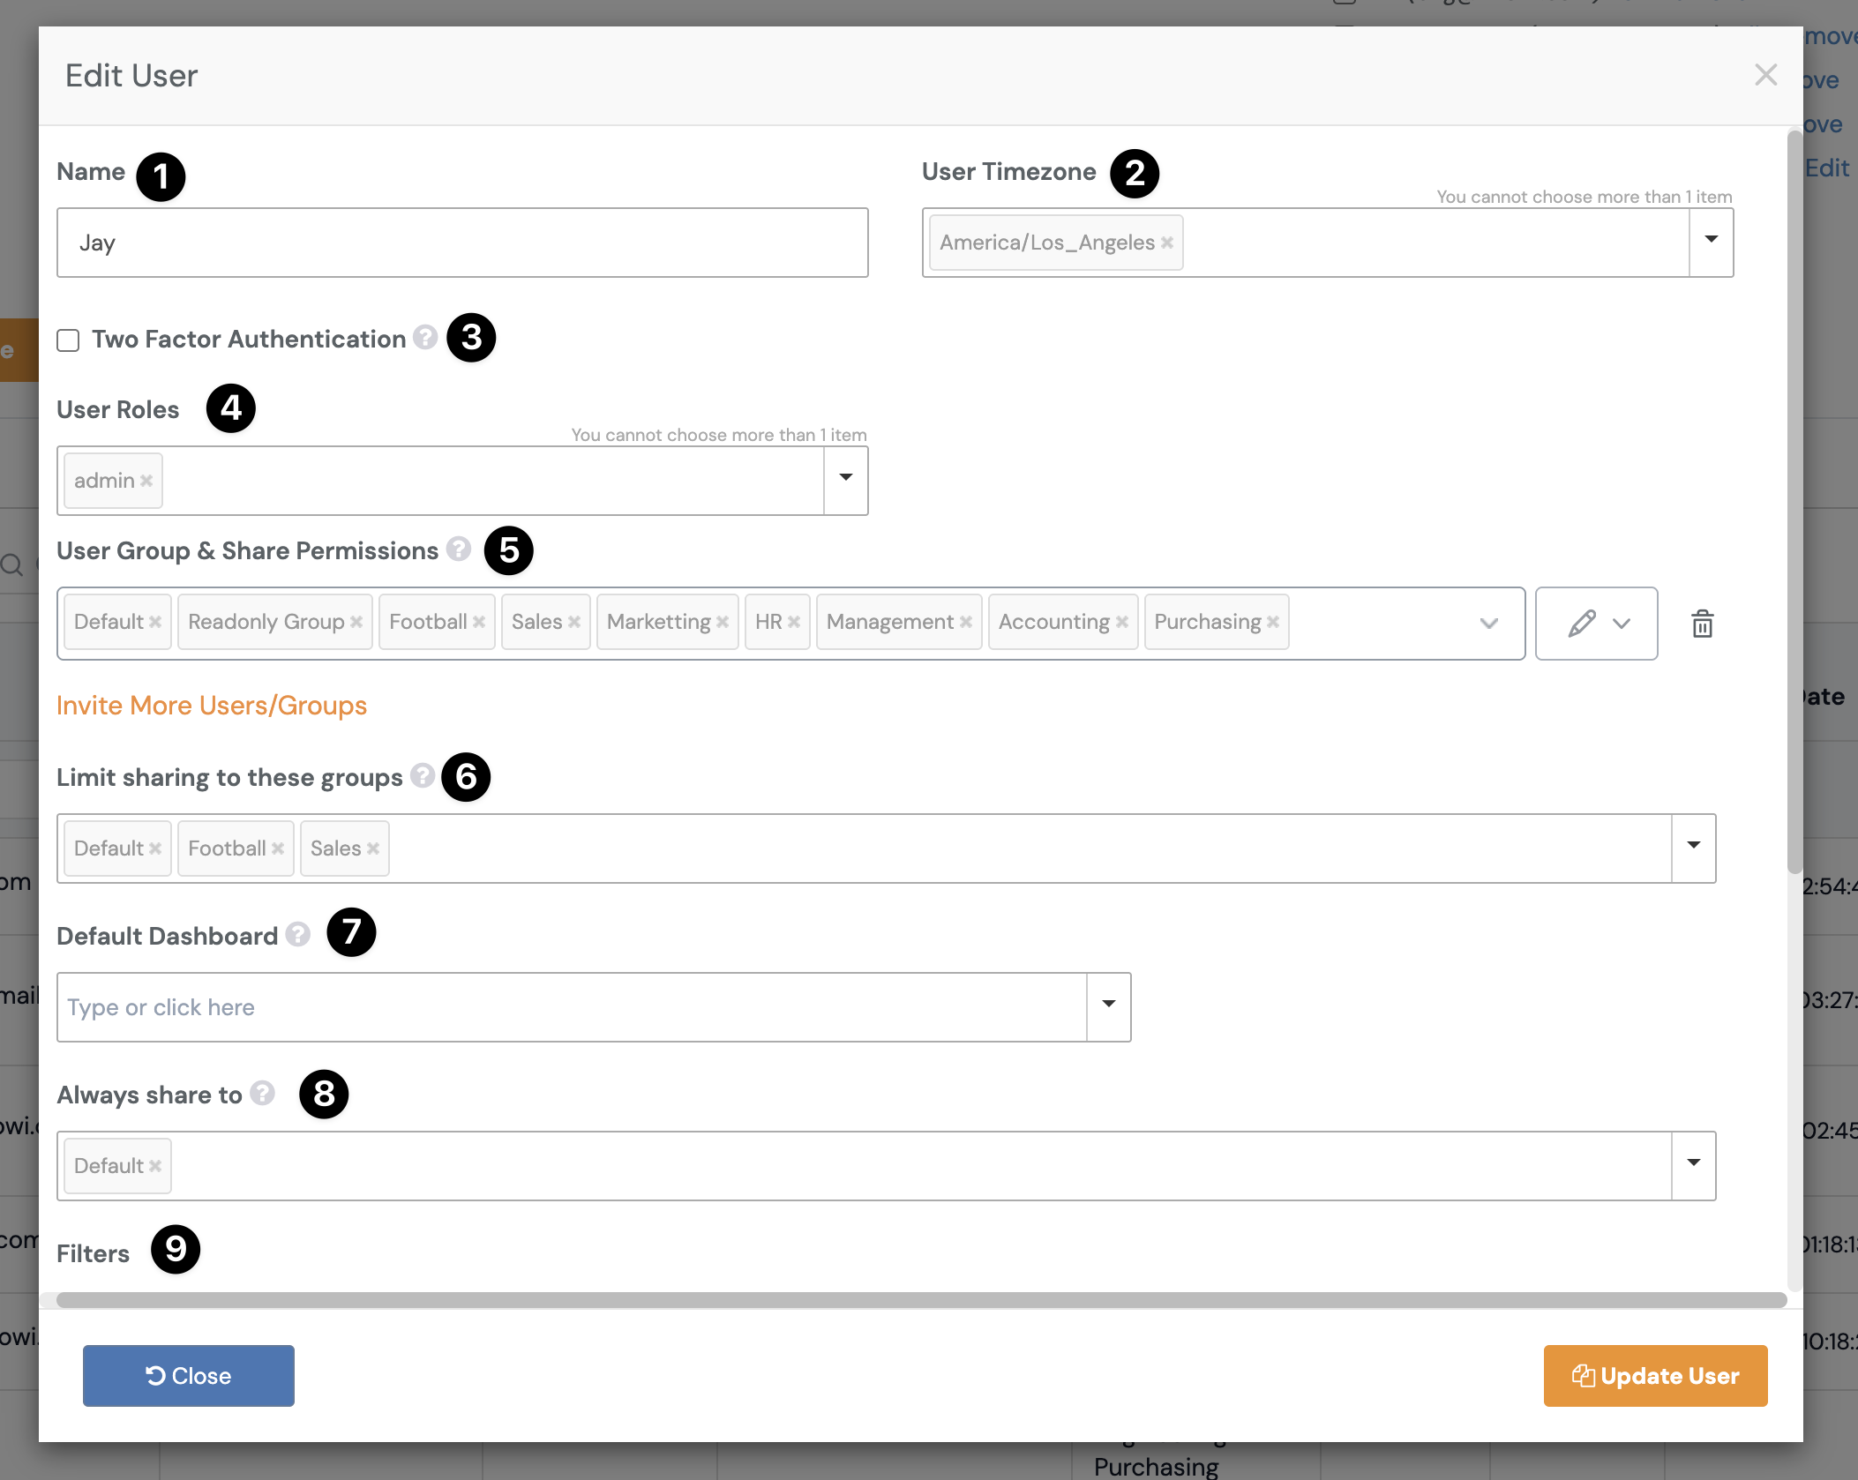Open the User Timezone dropdown arrow
This screenshot has height=1480, width=1858.
point(1711,240)
